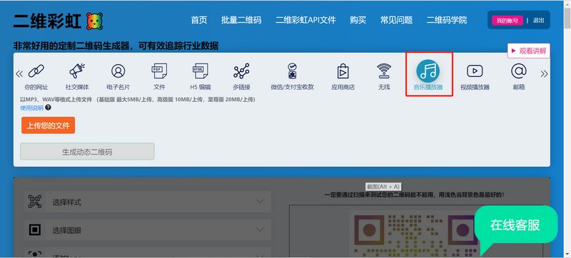The width and height of the screenshot is (571, 258).
Task: Select the 多链接 network icon
Action: pyautogui.click(x=241, y=71)
